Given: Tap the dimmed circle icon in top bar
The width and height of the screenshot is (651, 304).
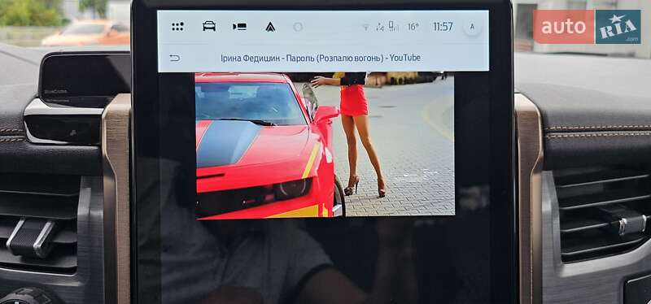Looking at the screenshot, I should click(x=298, y=27).
